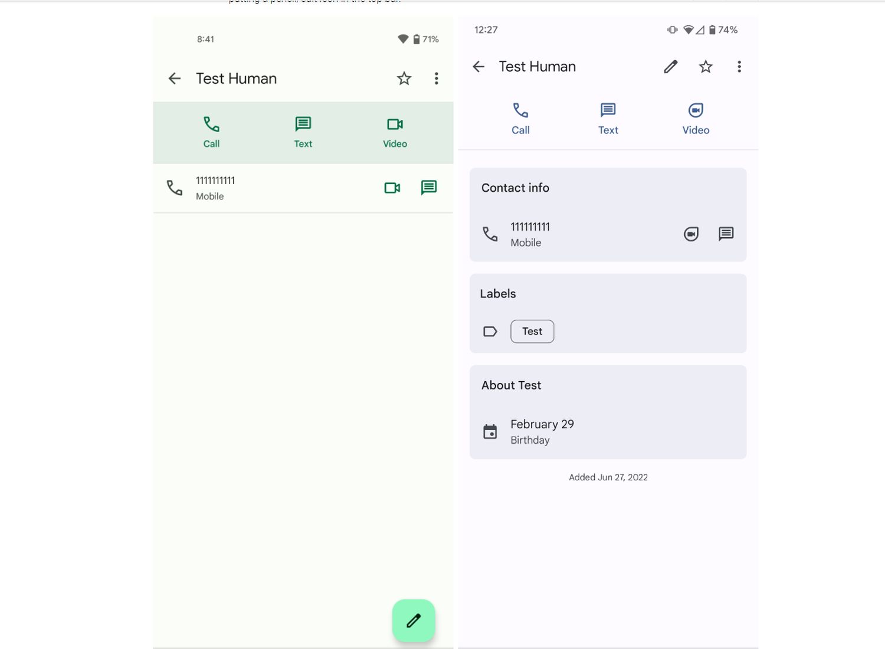Select the Test label chip
This screenshot has height=649, width=885.
[532, 332]
